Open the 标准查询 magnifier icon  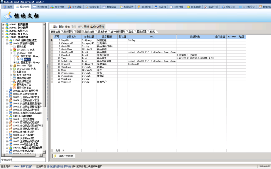(x=87, y=7)
